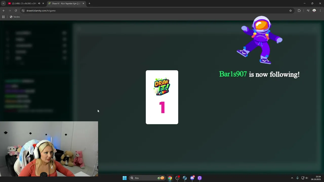This screenshot has height=182, width=324.
Task: Show hidden system tray icons
Action: tap(292, 178)
